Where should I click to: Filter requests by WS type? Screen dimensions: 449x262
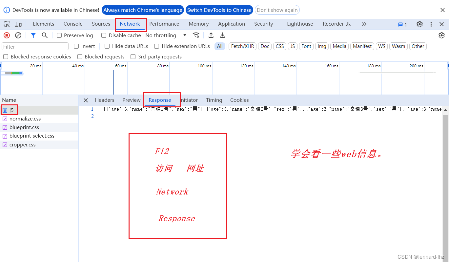pyautogui.click(x=382, y=46)
